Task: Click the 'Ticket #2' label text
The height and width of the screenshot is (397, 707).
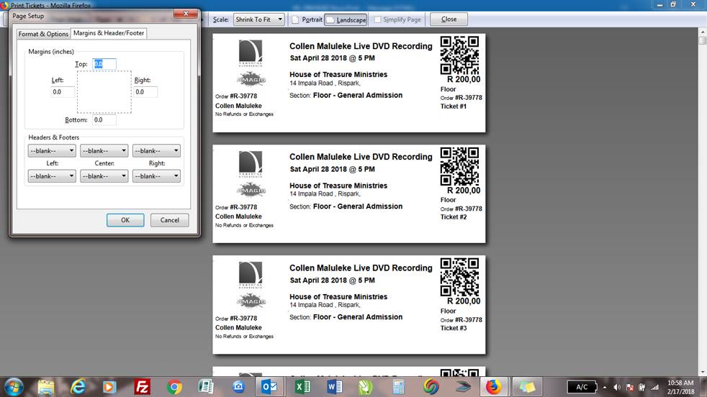Action: coord(454,216)
